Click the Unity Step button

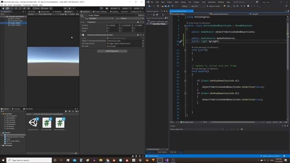tap(74, 8)
